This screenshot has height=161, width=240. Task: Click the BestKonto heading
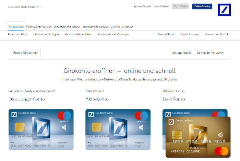click(174, 99)
